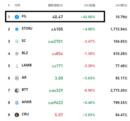Screen dimensions: 130x121
Task: Open the STORJ coin name link
Action: pyautogui.click(x=27, y=28)
